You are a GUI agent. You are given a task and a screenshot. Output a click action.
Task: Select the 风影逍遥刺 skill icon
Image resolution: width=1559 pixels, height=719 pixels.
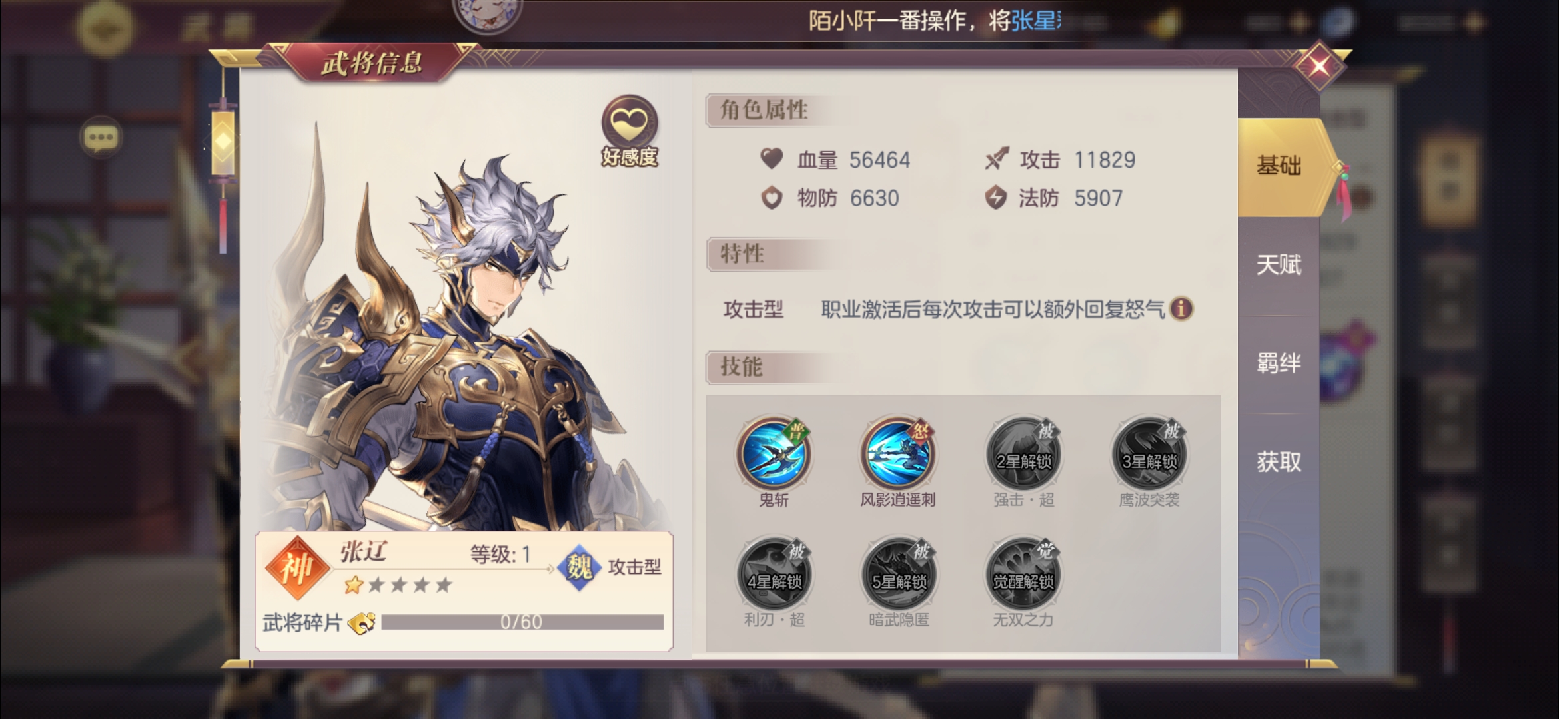tap(898, 454)
